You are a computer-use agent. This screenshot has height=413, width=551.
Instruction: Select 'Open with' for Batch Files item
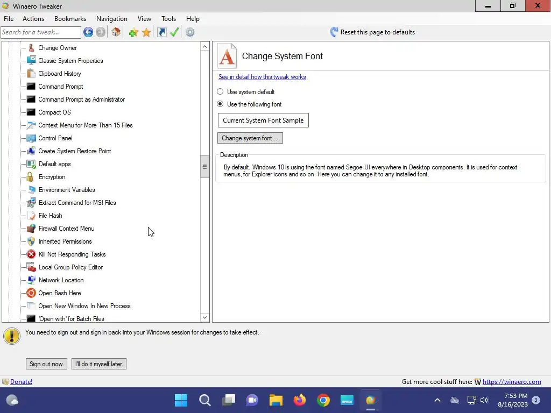coord(72,319)
